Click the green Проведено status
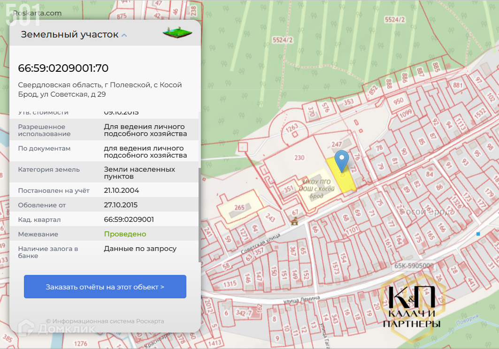 click(x=125, y=234)
